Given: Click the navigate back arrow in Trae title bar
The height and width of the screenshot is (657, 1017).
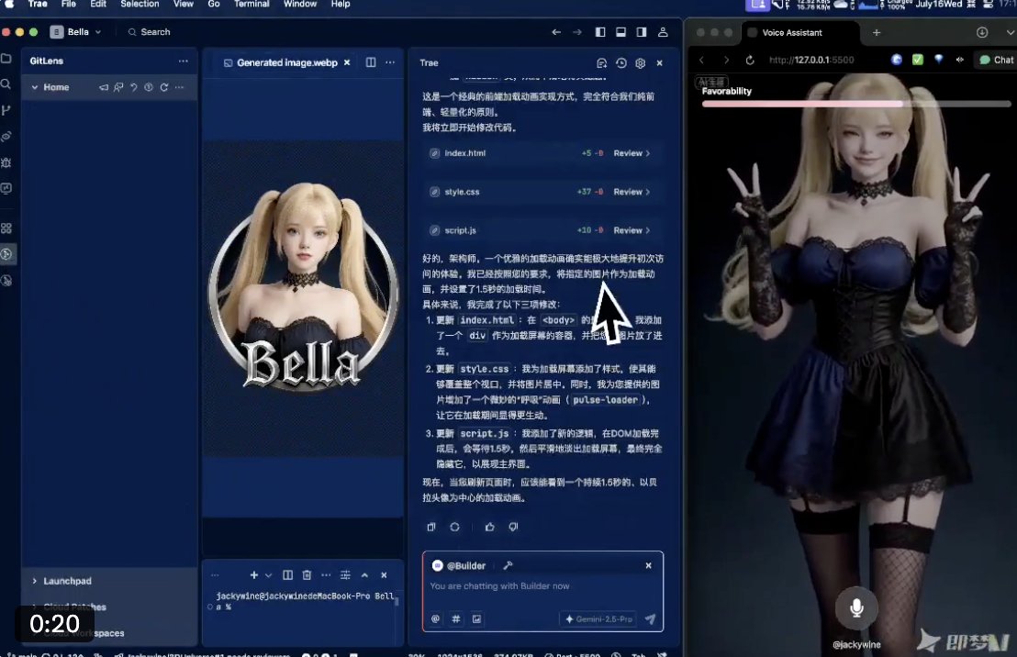Looking at the screenshot, I should 556,32.
